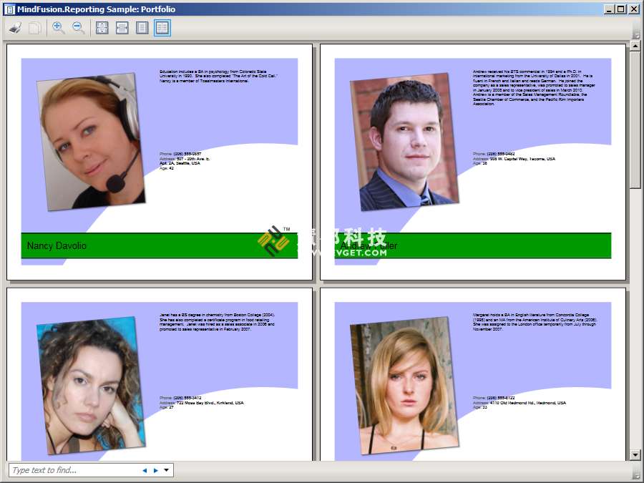The height and width of the screenshot is (483, 644).
Task: Click the Print icon in the toolbar
Action: coord(15,28)
